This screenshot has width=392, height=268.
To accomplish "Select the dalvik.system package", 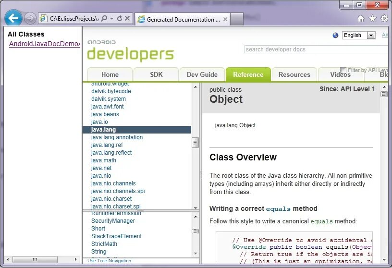I will [109, 99].
